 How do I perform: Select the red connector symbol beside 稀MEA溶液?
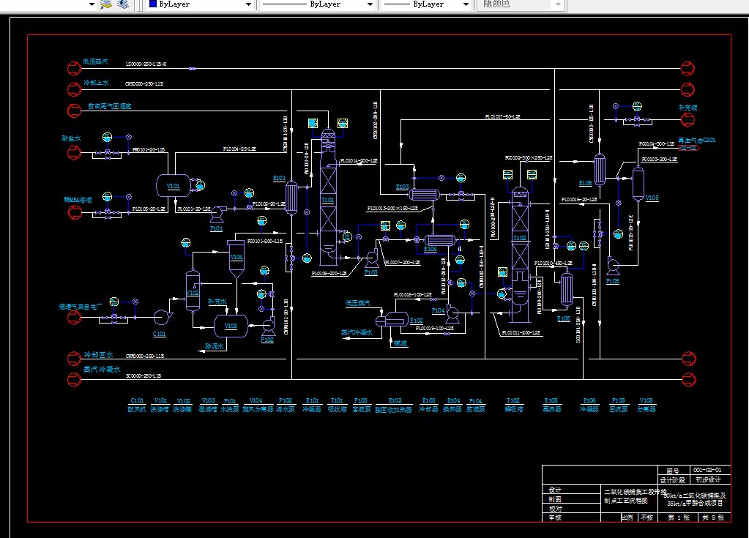[x=74, y=212]
